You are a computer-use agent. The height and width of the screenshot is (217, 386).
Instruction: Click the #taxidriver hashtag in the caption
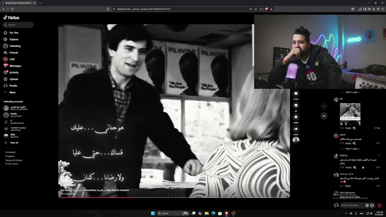[x=91, y=190]
